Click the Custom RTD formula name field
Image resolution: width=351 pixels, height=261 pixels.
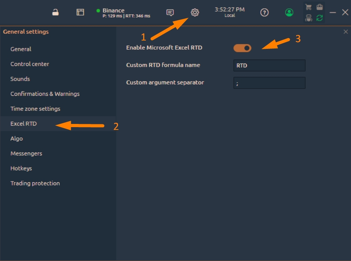[x=269, y=66]
